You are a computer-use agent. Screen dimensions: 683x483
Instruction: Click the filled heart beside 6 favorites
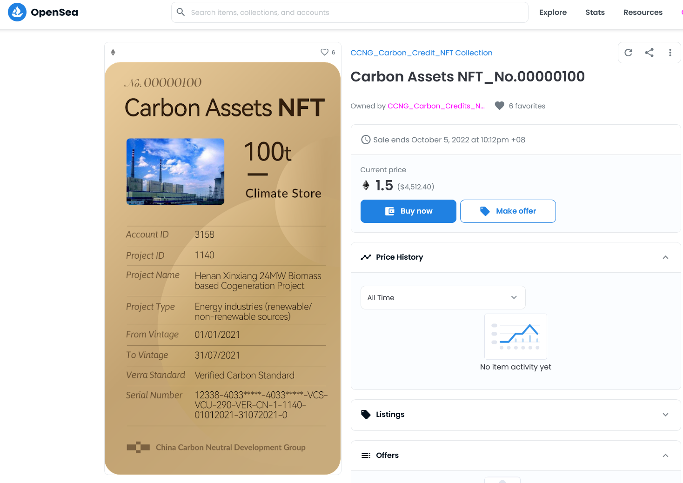500,106
